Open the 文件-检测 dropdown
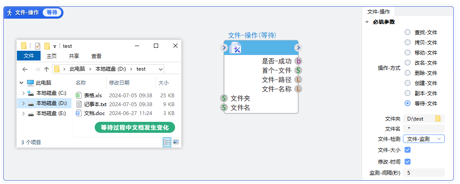 click(424, 139)
